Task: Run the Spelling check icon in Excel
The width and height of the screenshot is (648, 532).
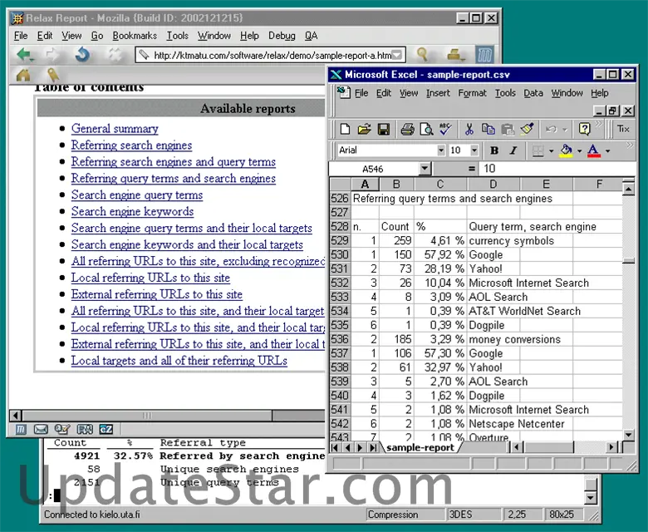Action: (445, 130)
